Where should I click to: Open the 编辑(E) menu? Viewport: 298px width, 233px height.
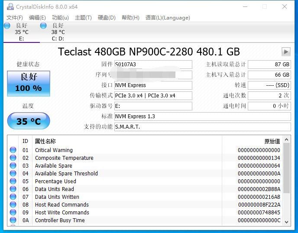(x=37, y=18)
